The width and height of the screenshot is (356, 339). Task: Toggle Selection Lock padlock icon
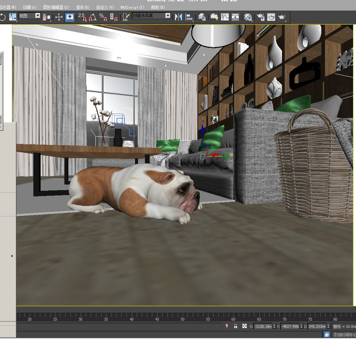pyautogui.click(x=235, y=326)
